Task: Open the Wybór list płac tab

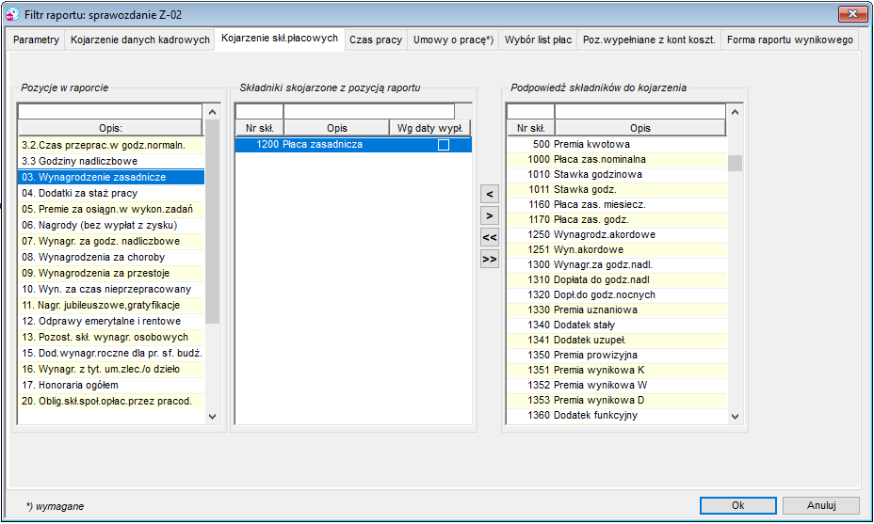Action: (538, 40)
